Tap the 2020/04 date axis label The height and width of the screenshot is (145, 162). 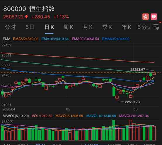click(x=9, y=109)
